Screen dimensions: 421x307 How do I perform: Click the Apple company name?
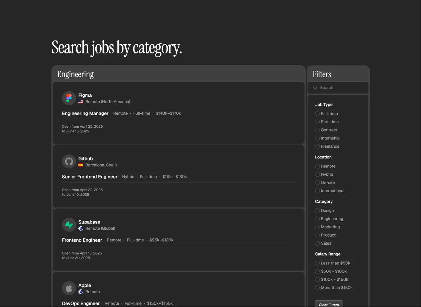[85, 286]
